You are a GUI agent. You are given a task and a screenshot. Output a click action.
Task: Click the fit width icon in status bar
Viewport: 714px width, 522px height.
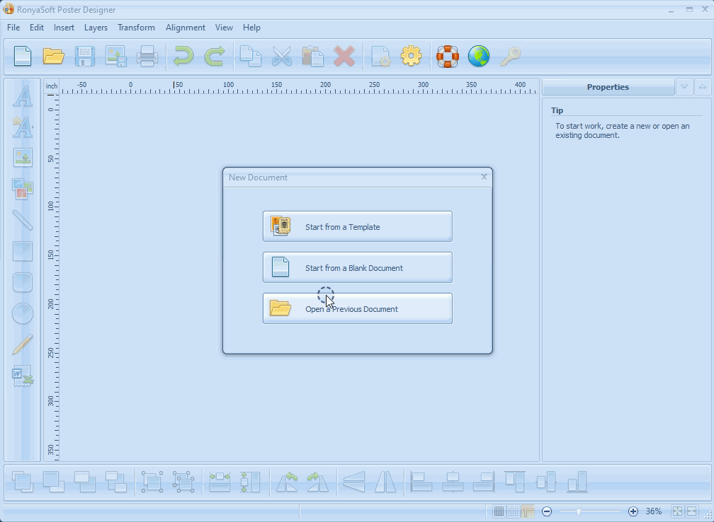point(692,511)
